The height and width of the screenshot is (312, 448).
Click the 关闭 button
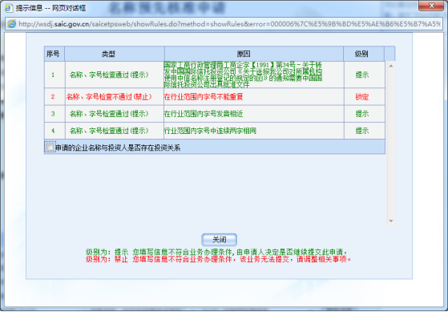pyautogui.click(x=219, y=240)
